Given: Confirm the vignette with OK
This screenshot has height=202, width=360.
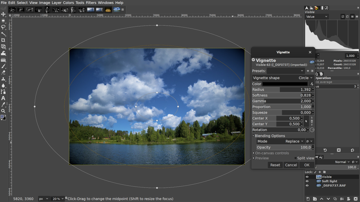Looking at the screenshot, I should tap(307, 165).
